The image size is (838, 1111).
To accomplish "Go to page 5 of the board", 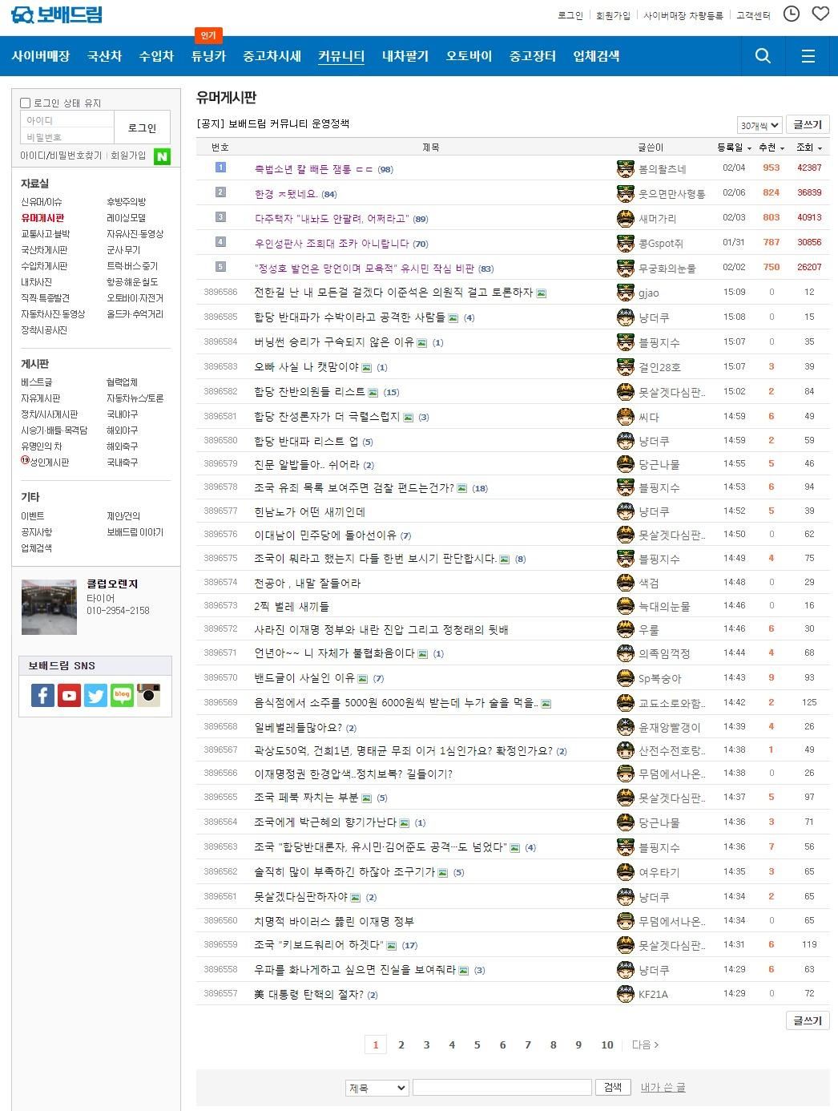I will pos(477,1044).
